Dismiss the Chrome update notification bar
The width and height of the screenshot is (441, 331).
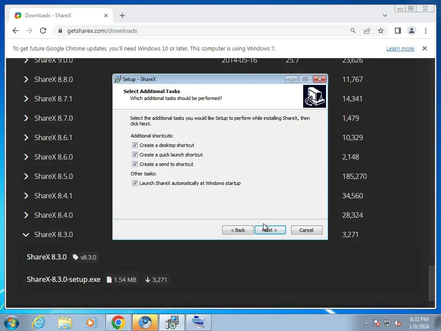[x=425, y=48]
